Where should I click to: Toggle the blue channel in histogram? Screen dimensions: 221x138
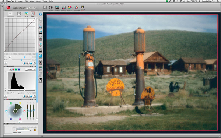click(19, 70)
